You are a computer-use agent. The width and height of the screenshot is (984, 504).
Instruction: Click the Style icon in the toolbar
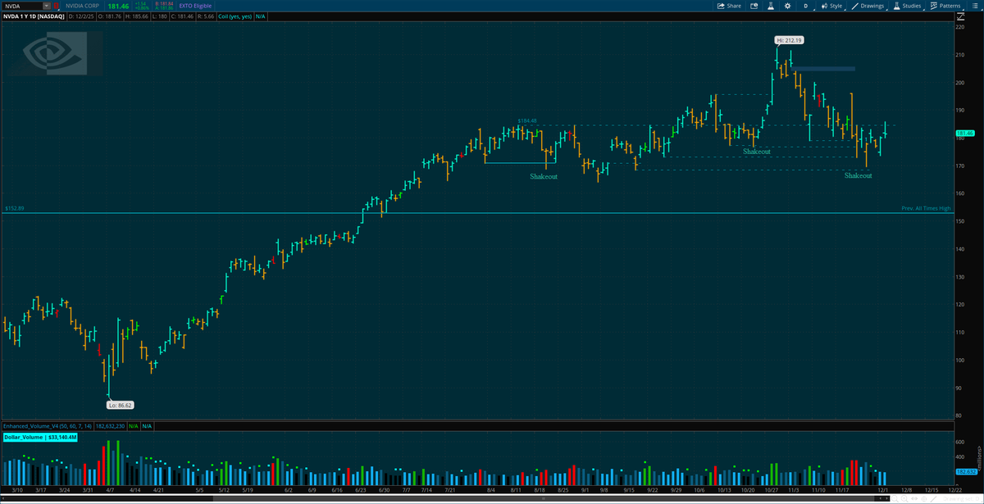pos(824,6)
